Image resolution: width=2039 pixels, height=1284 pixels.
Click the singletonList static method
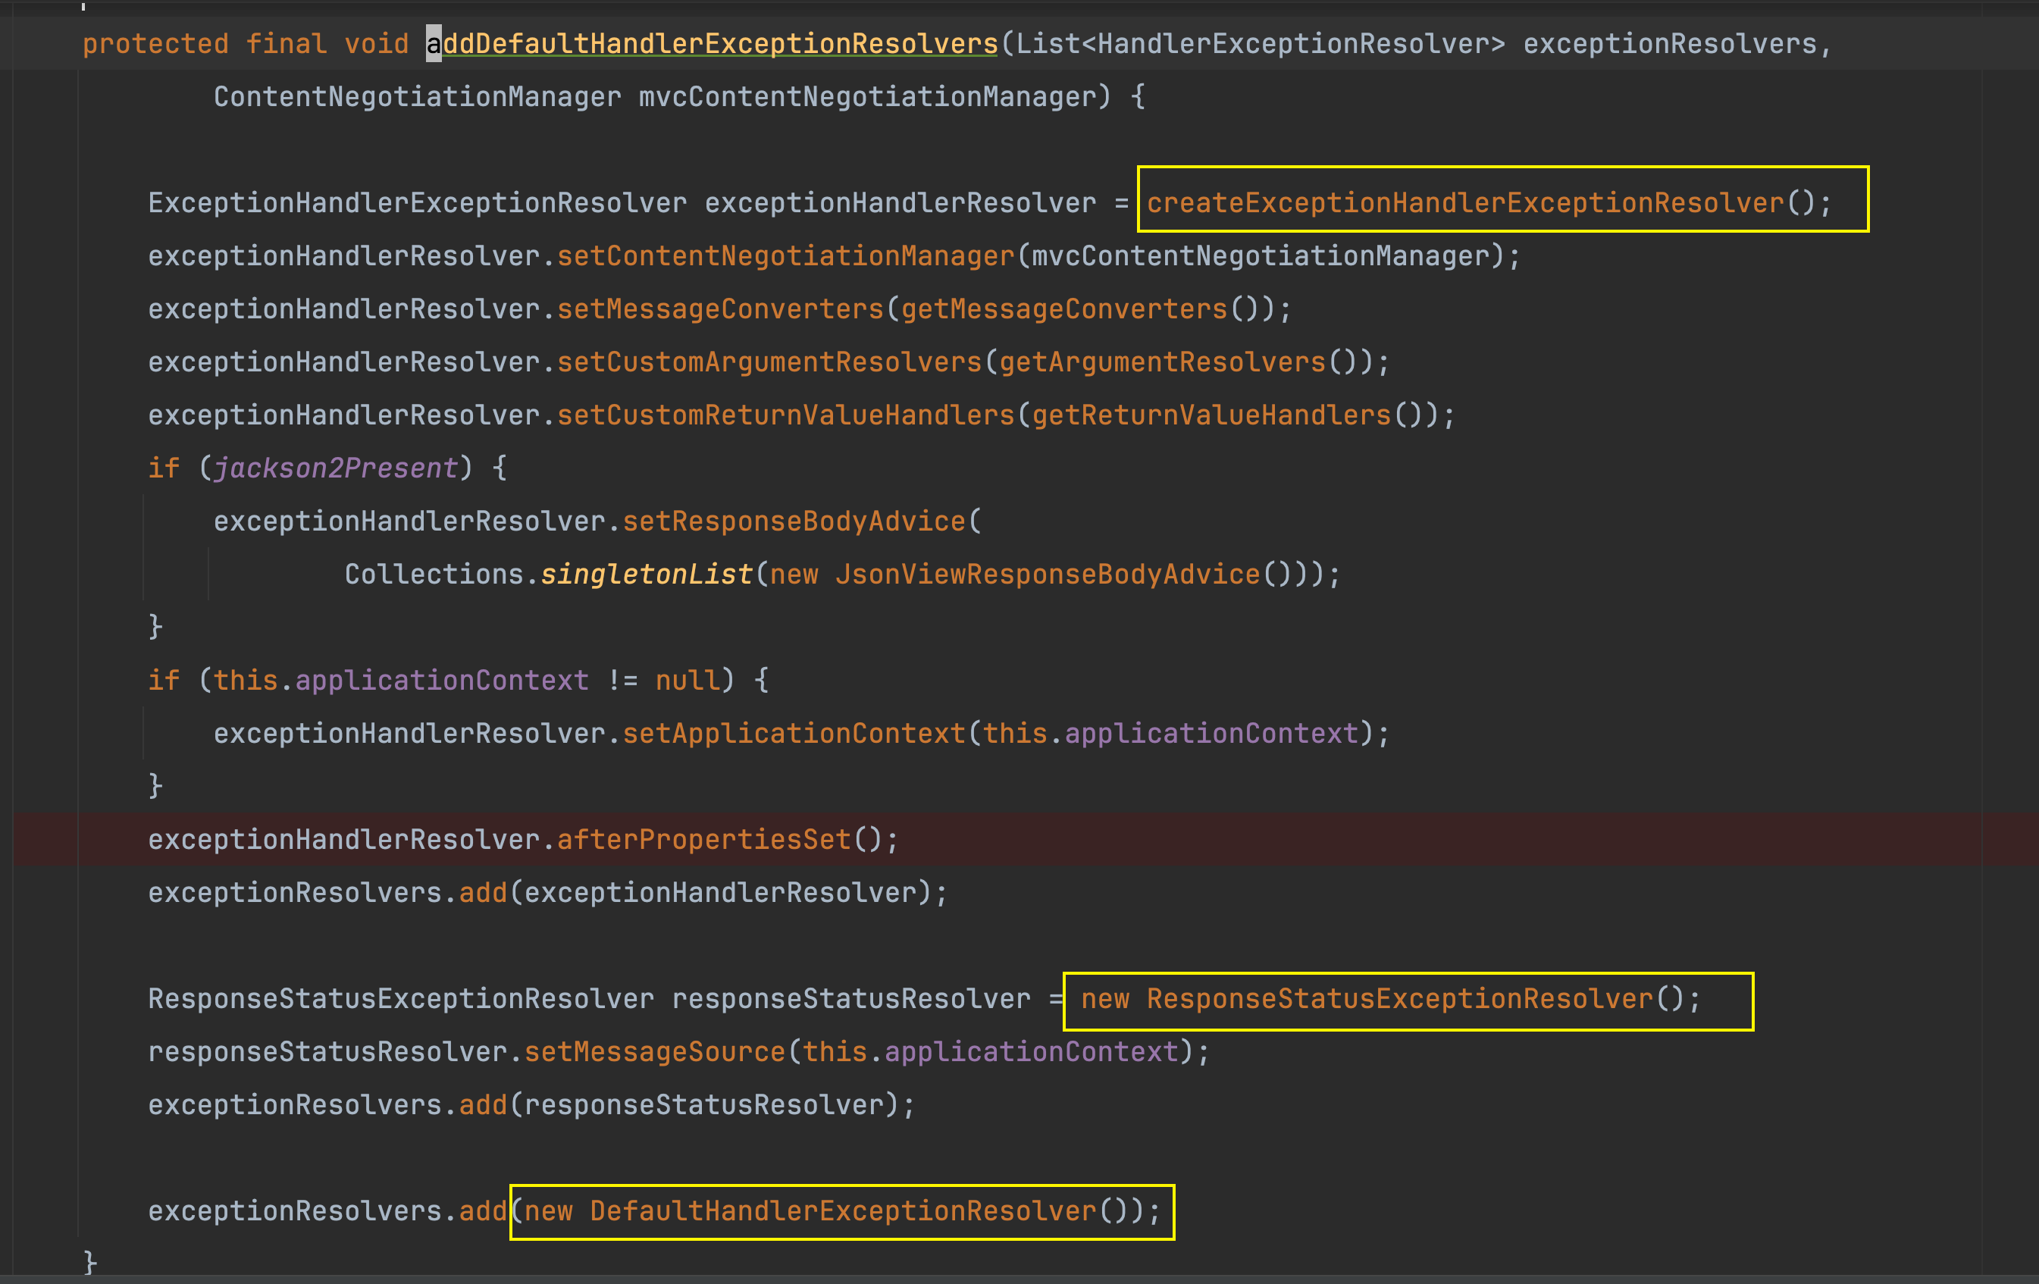tap(647, 575)
